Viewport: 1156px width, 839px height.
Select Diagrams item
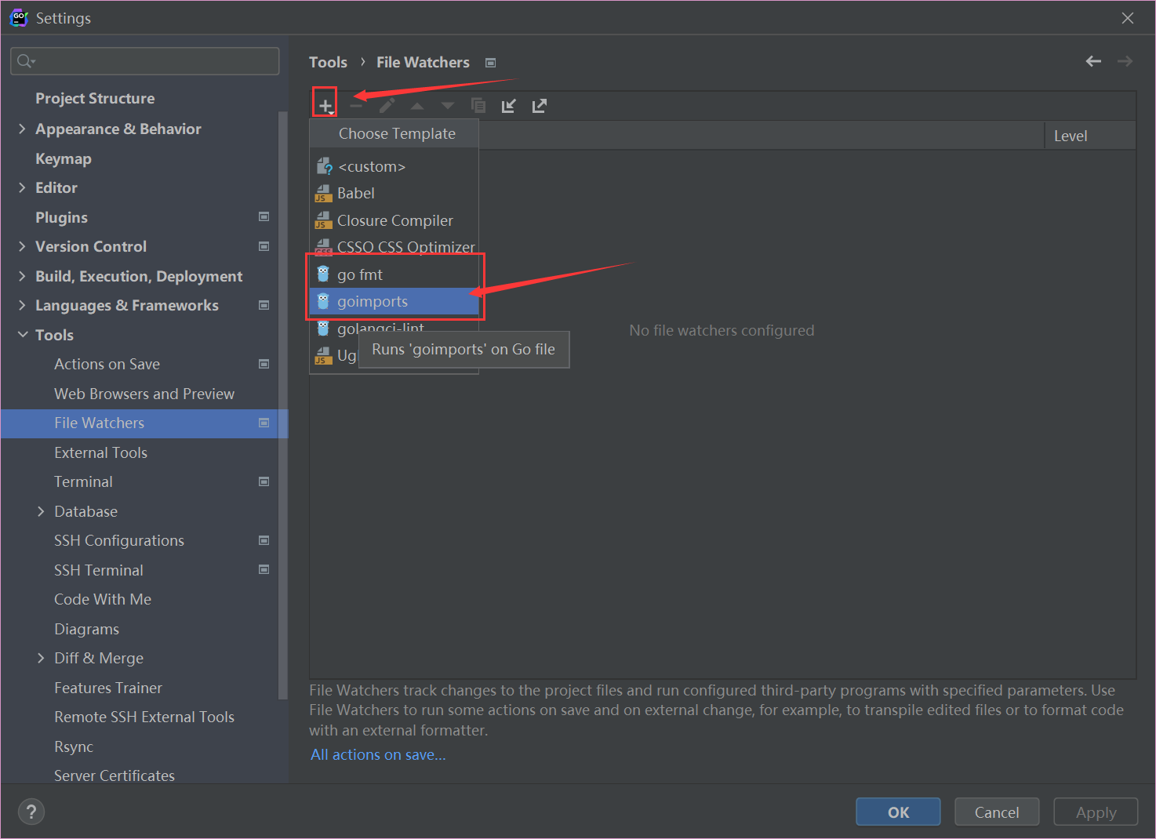pyautogui.click(x=86, y=629)
